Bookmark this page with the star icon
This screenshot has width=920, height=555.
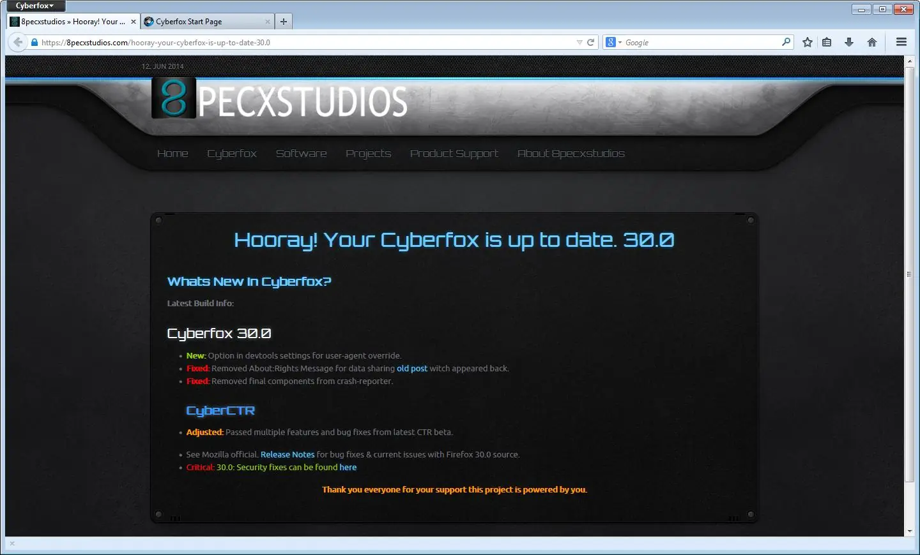(x=808, y=43)
